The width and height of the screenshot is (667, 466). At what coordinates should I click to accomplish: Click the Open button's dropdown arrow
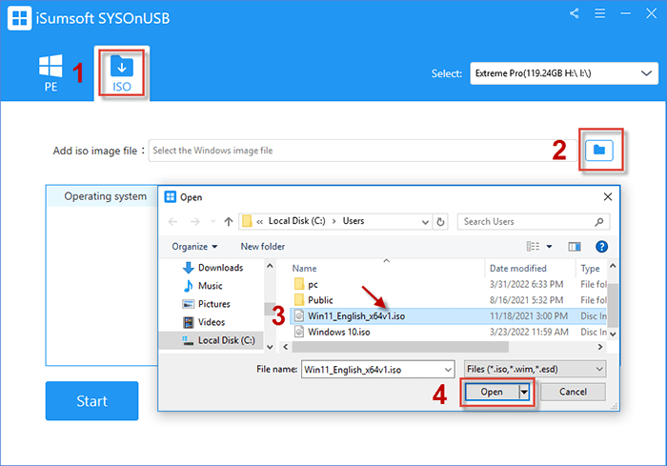[x=524, y=392]
